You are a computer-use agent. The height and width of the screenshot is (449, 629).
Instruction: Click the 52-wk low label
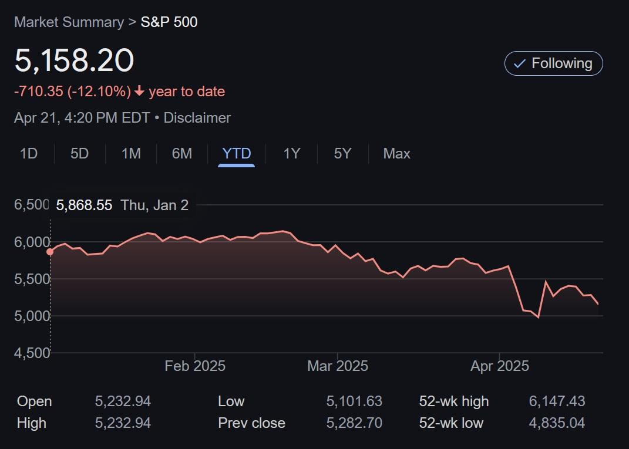click(451, 423)
